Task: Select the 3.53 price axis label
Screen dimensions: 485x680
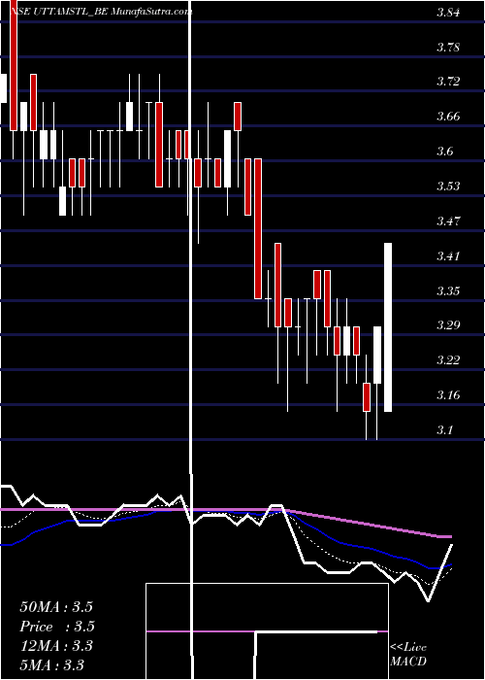Action: pyautogui.click(x=448, y=187)
